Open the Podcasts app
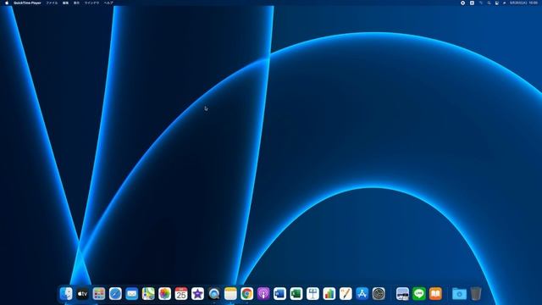The height and width of the screenshot is (305, 542). 263,294
